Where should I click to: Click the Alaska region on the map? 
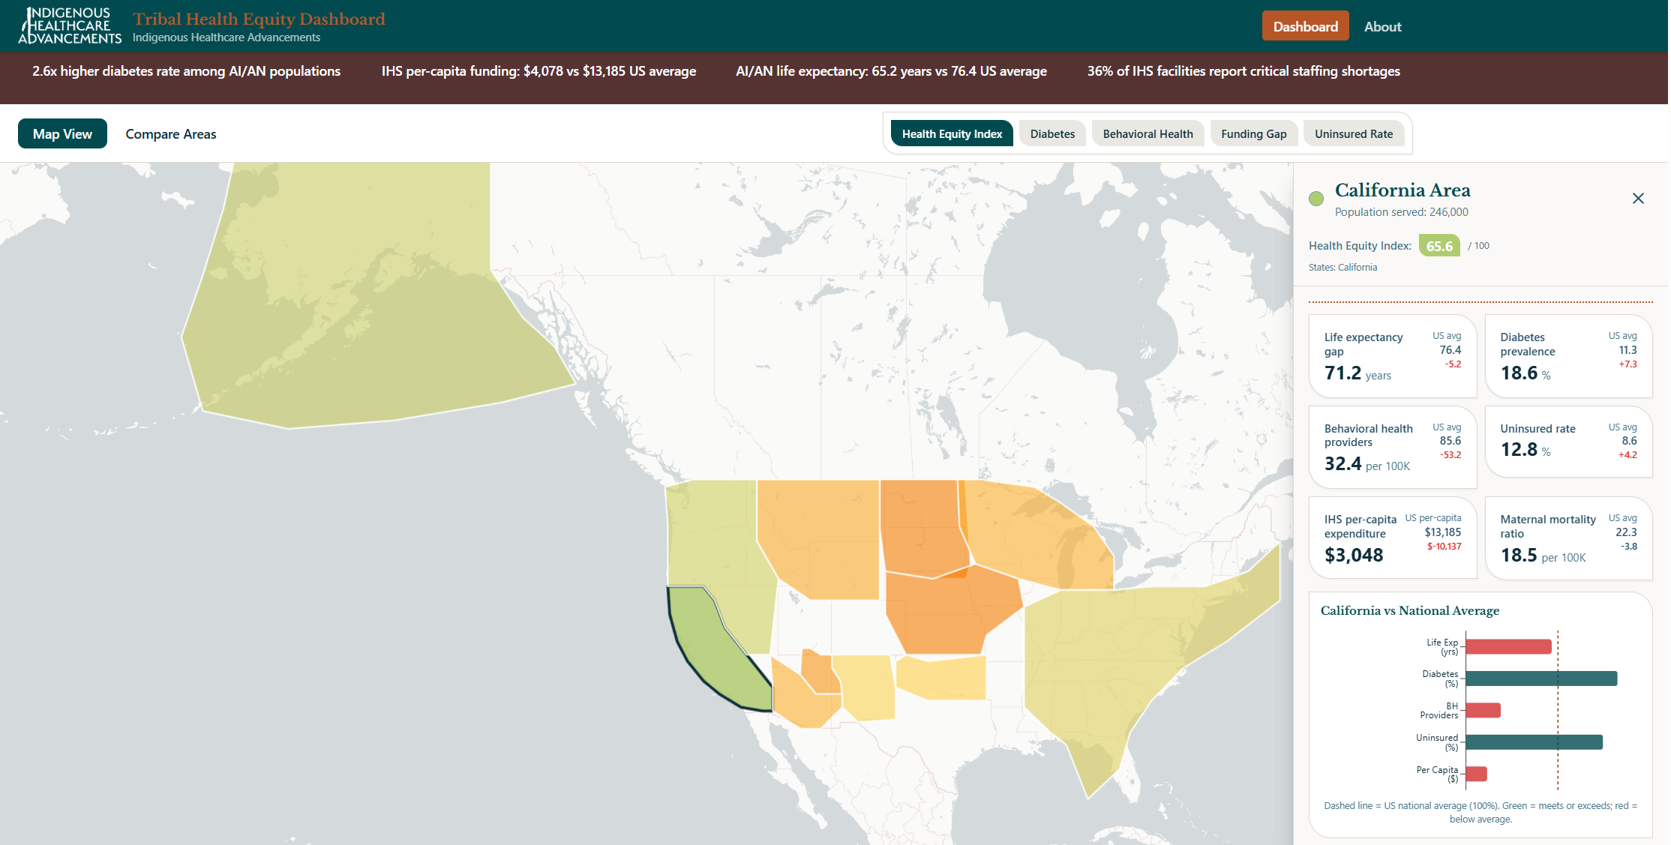point(360,315)
